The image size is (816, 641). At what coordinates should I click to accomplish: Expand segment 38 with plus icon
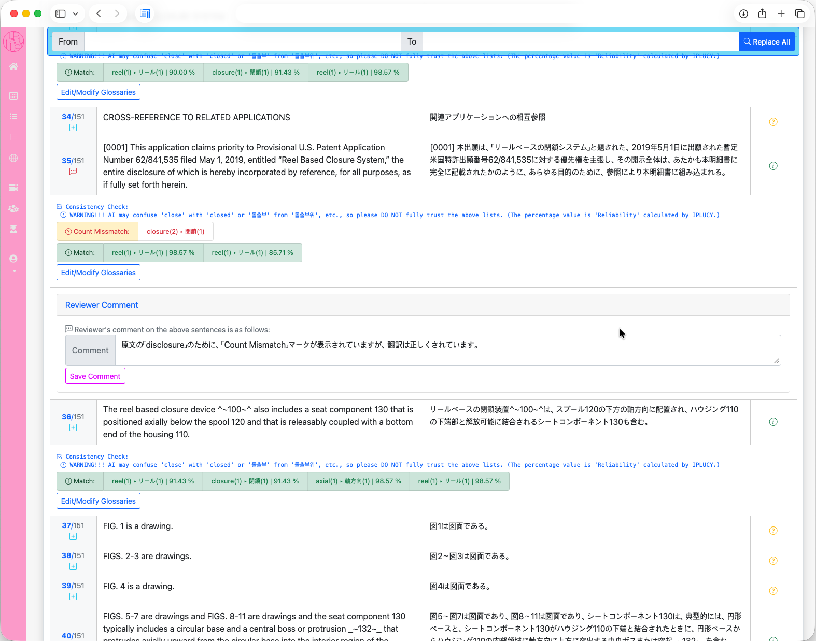73,566
